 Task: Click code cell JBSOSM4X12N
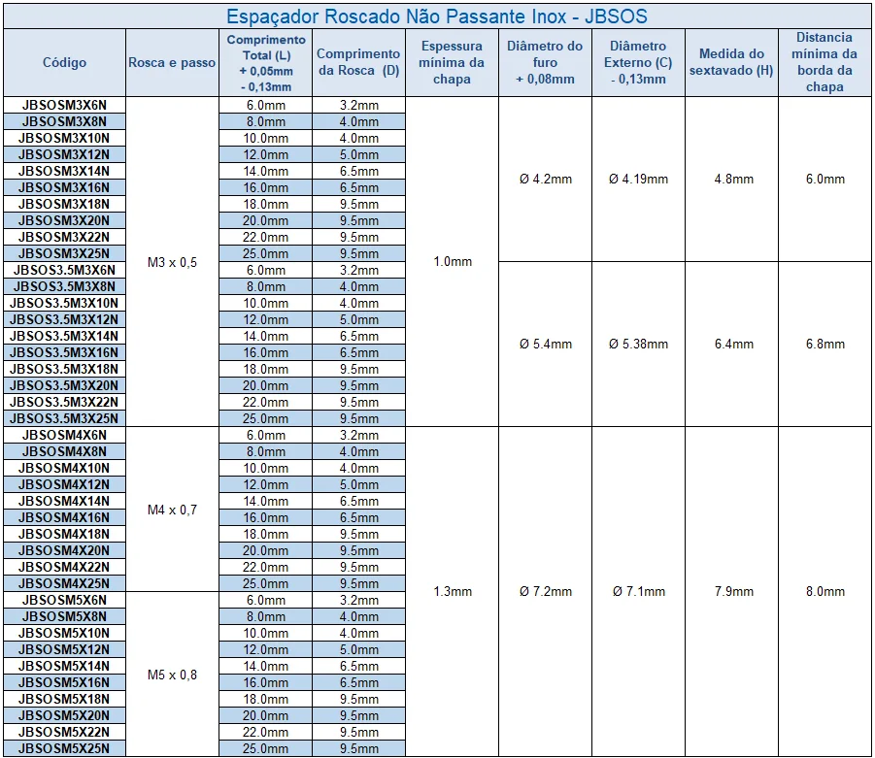[65, 484]
